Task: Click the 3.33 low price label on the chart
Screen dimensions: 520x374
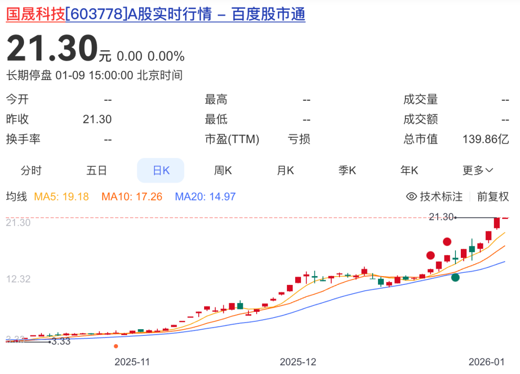Action: 61,342
